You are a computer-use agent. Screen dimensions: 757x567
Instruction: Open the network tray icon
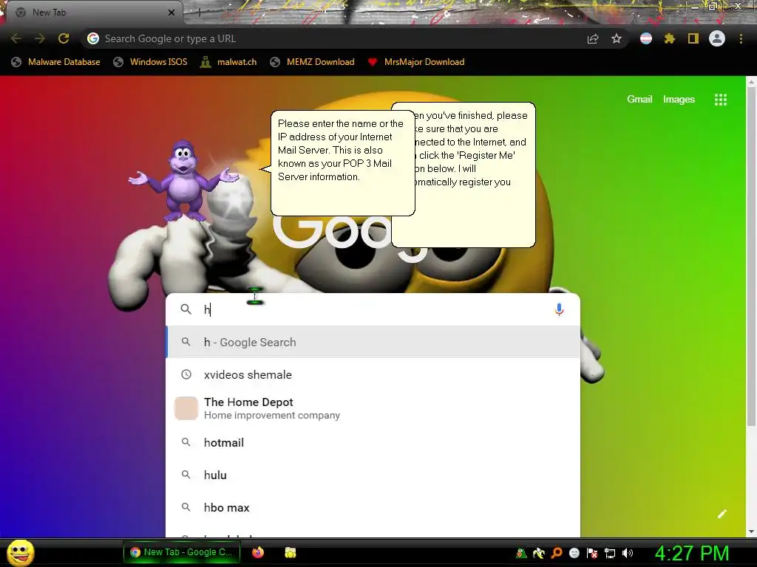pos(610,553)
